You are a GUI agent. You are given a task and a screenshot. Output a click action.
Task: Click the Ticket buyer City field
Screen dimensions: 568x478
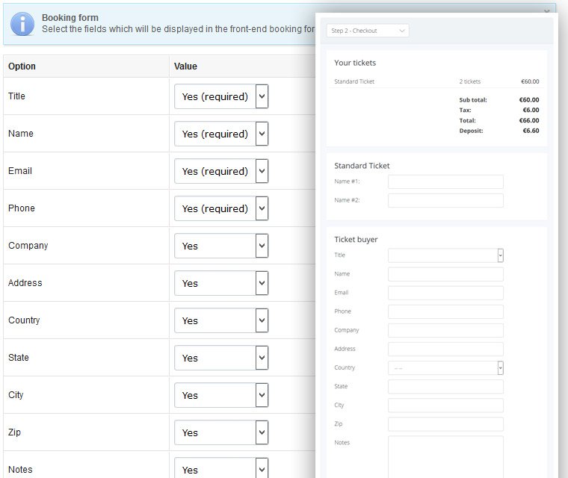pyautogui.click(x=445, y=406)
